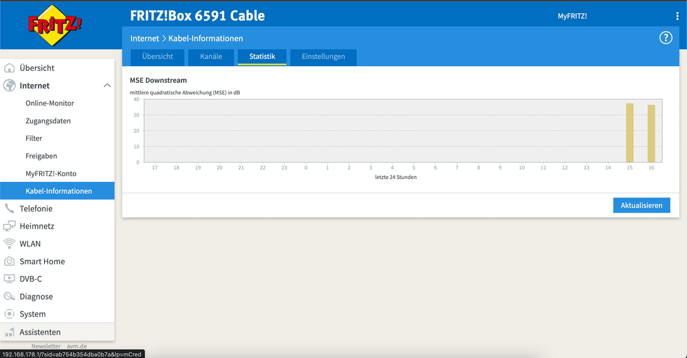Click the Telefonie phone icon
Image resolution: width=687 pixels, height=358 pixels.
tap(9, 209)
